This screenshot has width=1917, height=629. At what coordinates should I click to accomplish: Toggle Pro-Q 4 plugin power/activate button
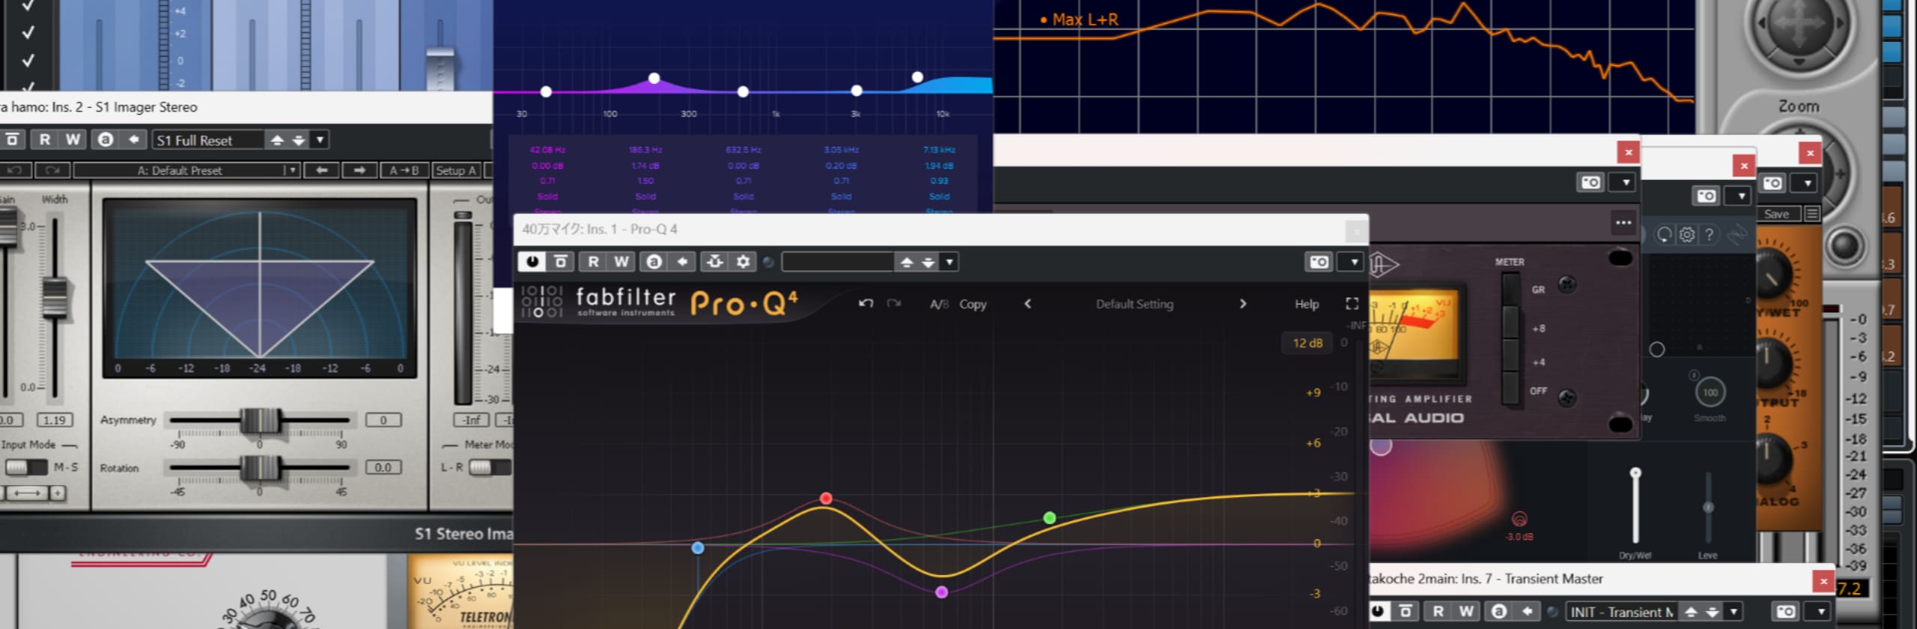(532, 261)
